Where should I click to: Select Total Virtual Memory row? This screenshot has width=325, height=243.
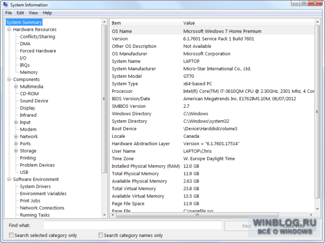pyautogui.click(x=212, y=189)
